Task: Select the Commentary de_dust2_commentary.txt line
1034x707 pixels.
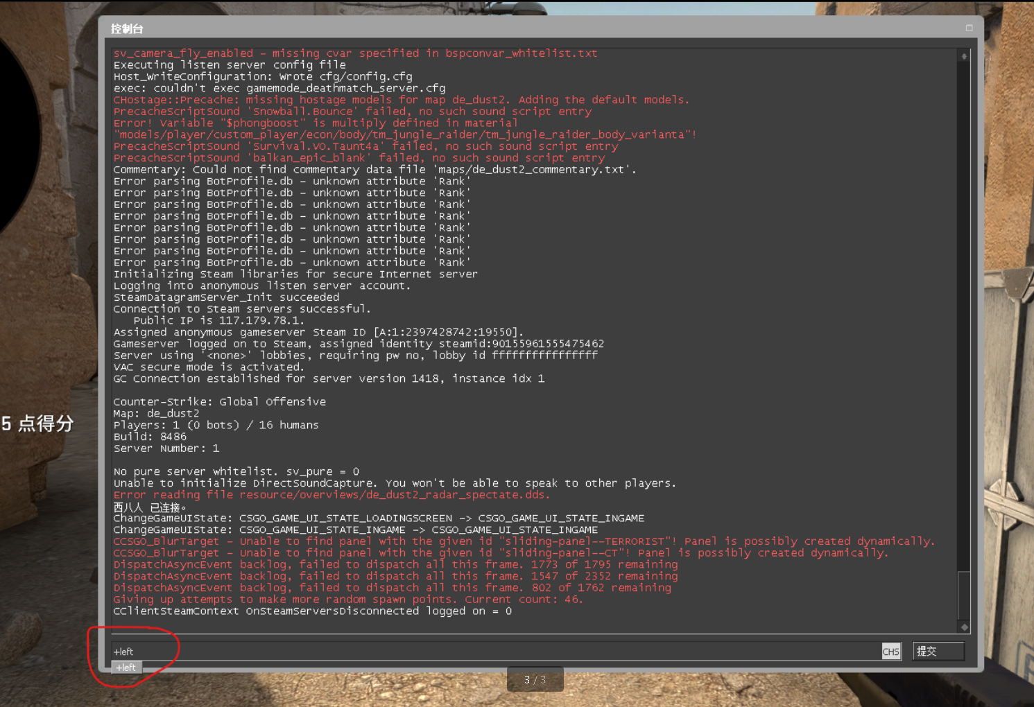Action: [374, 170]
